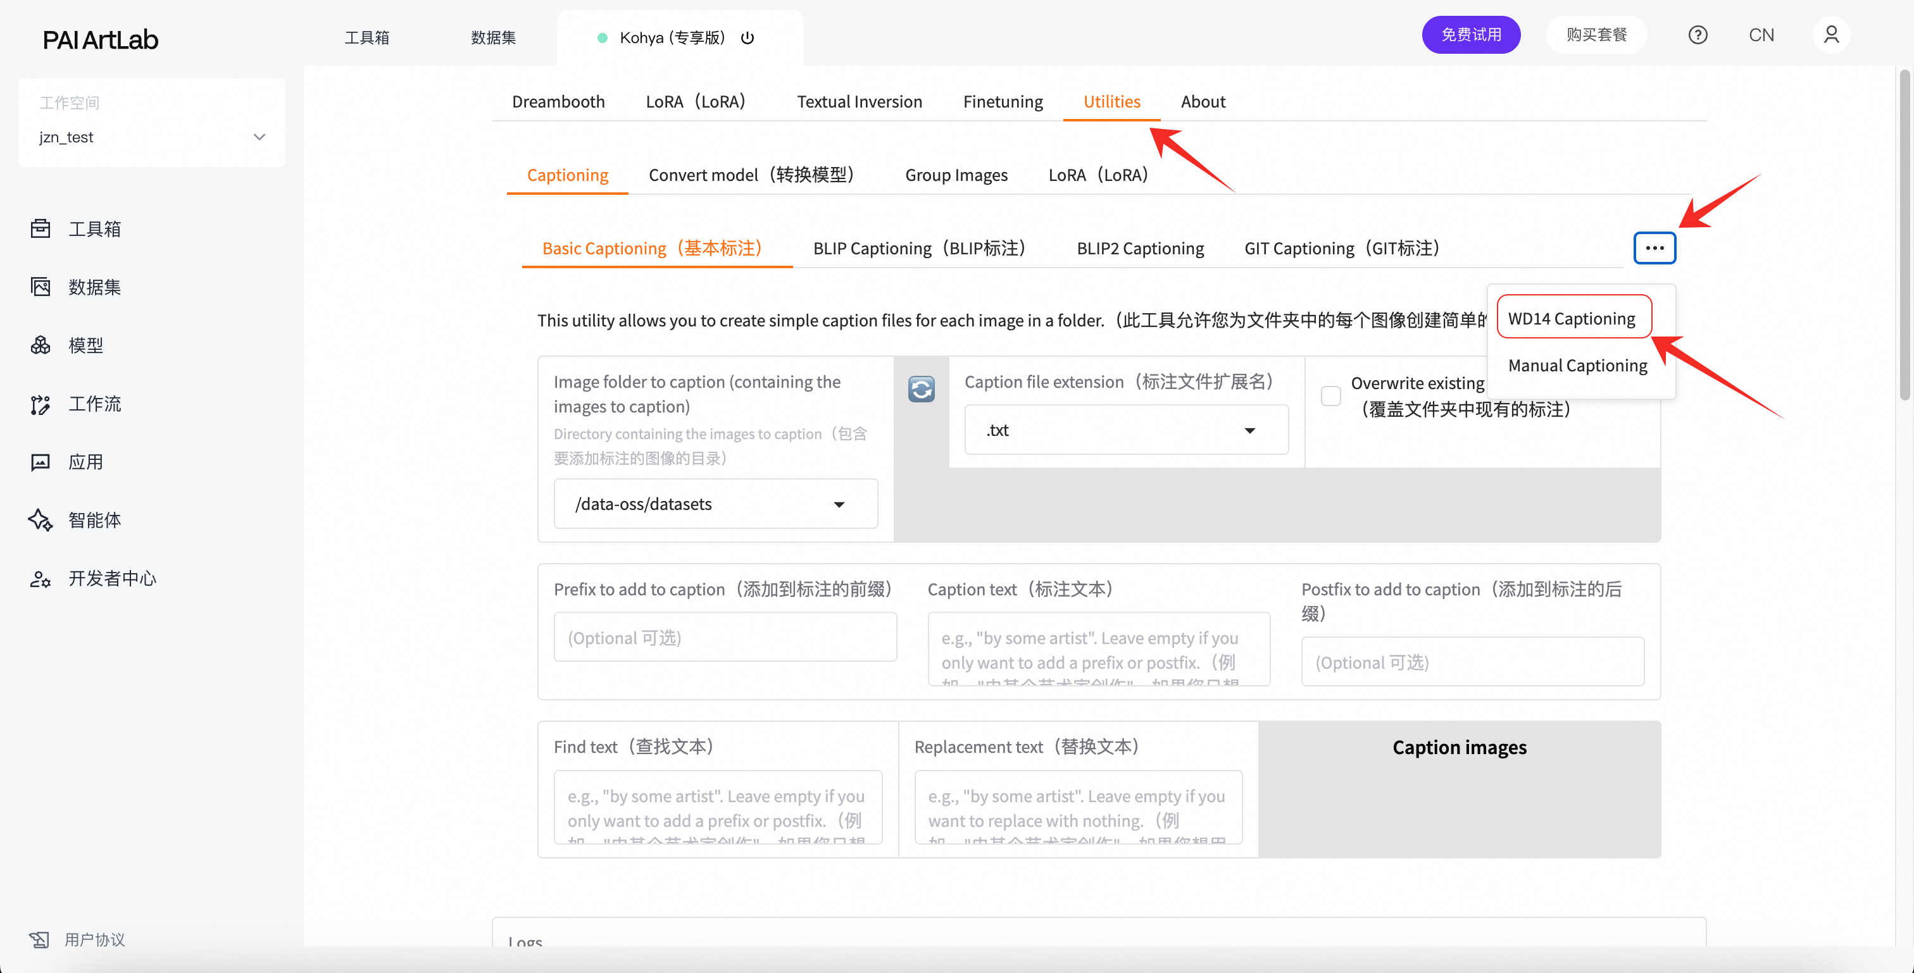Click the purple free trial button
Image resolution: width=1914 pixels, height=973 pixels.
(x=1470, y=35)
